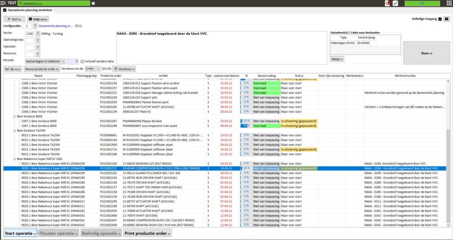Screen dimensions: 453x240
Task: Click Nieuw productie order button
Action: coord(42,69)
